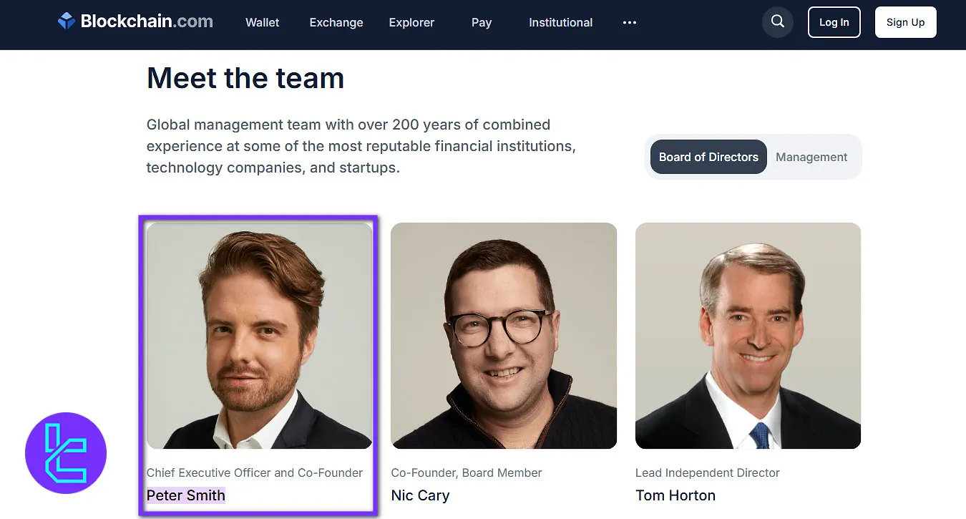Open the Pay nav item

coord(482,22)
